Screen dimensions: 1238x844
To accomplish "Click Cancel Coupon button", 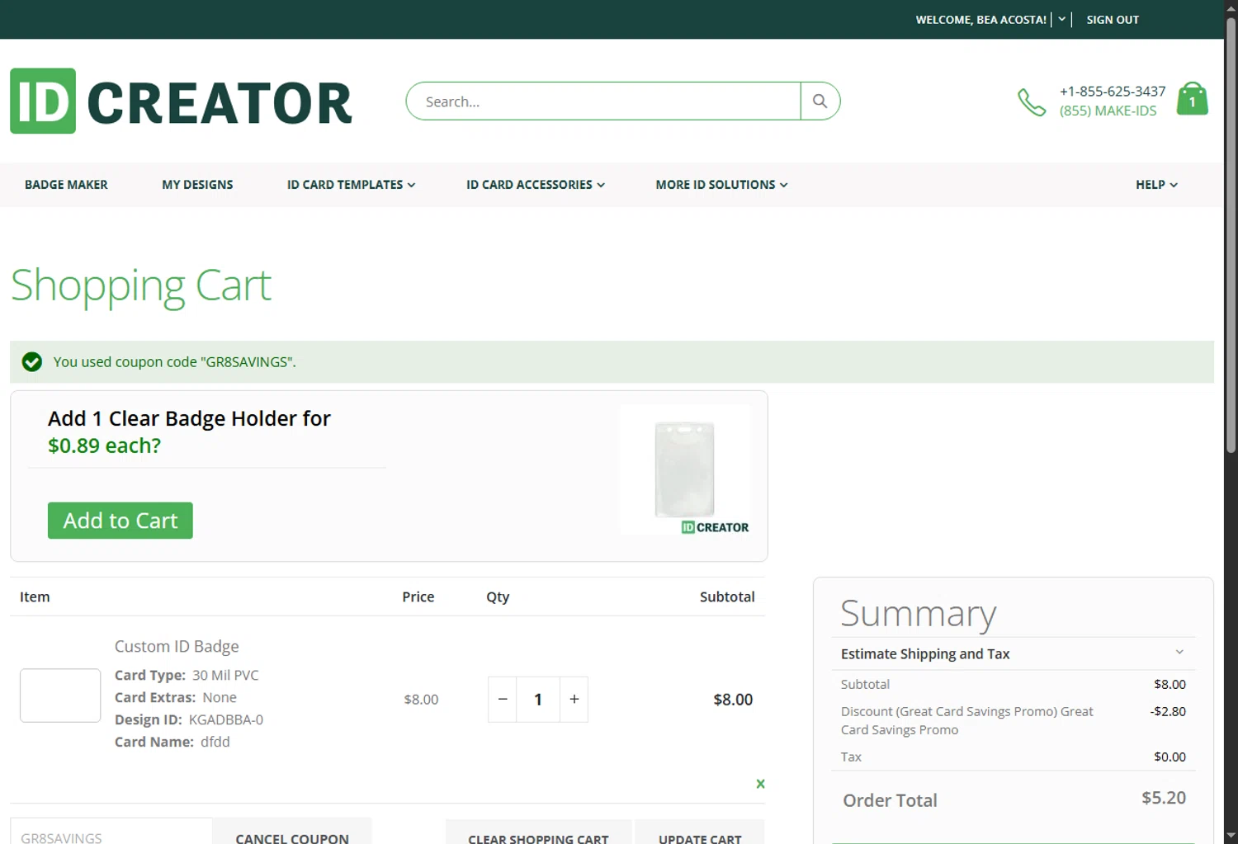I will click(292, 832).
